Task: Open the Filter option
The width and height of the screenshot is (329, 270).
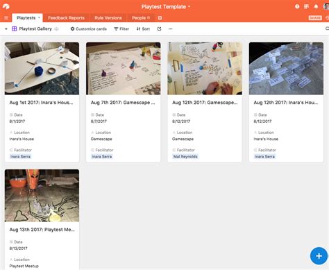Action: [x=121, y=29]
